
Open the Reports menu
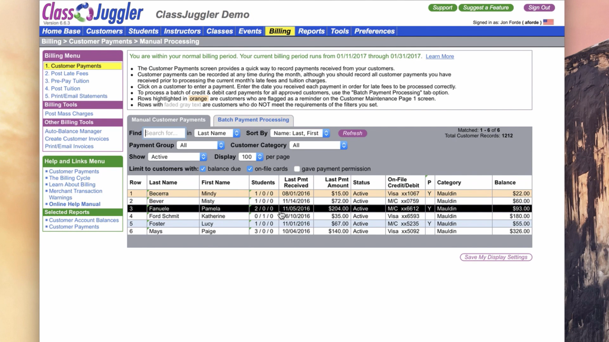(311, 31)
